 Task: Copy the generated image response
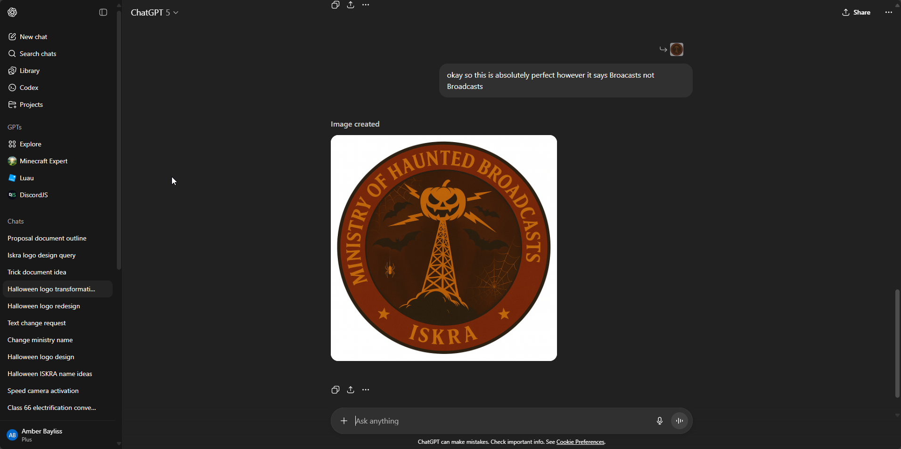point(335,390)
